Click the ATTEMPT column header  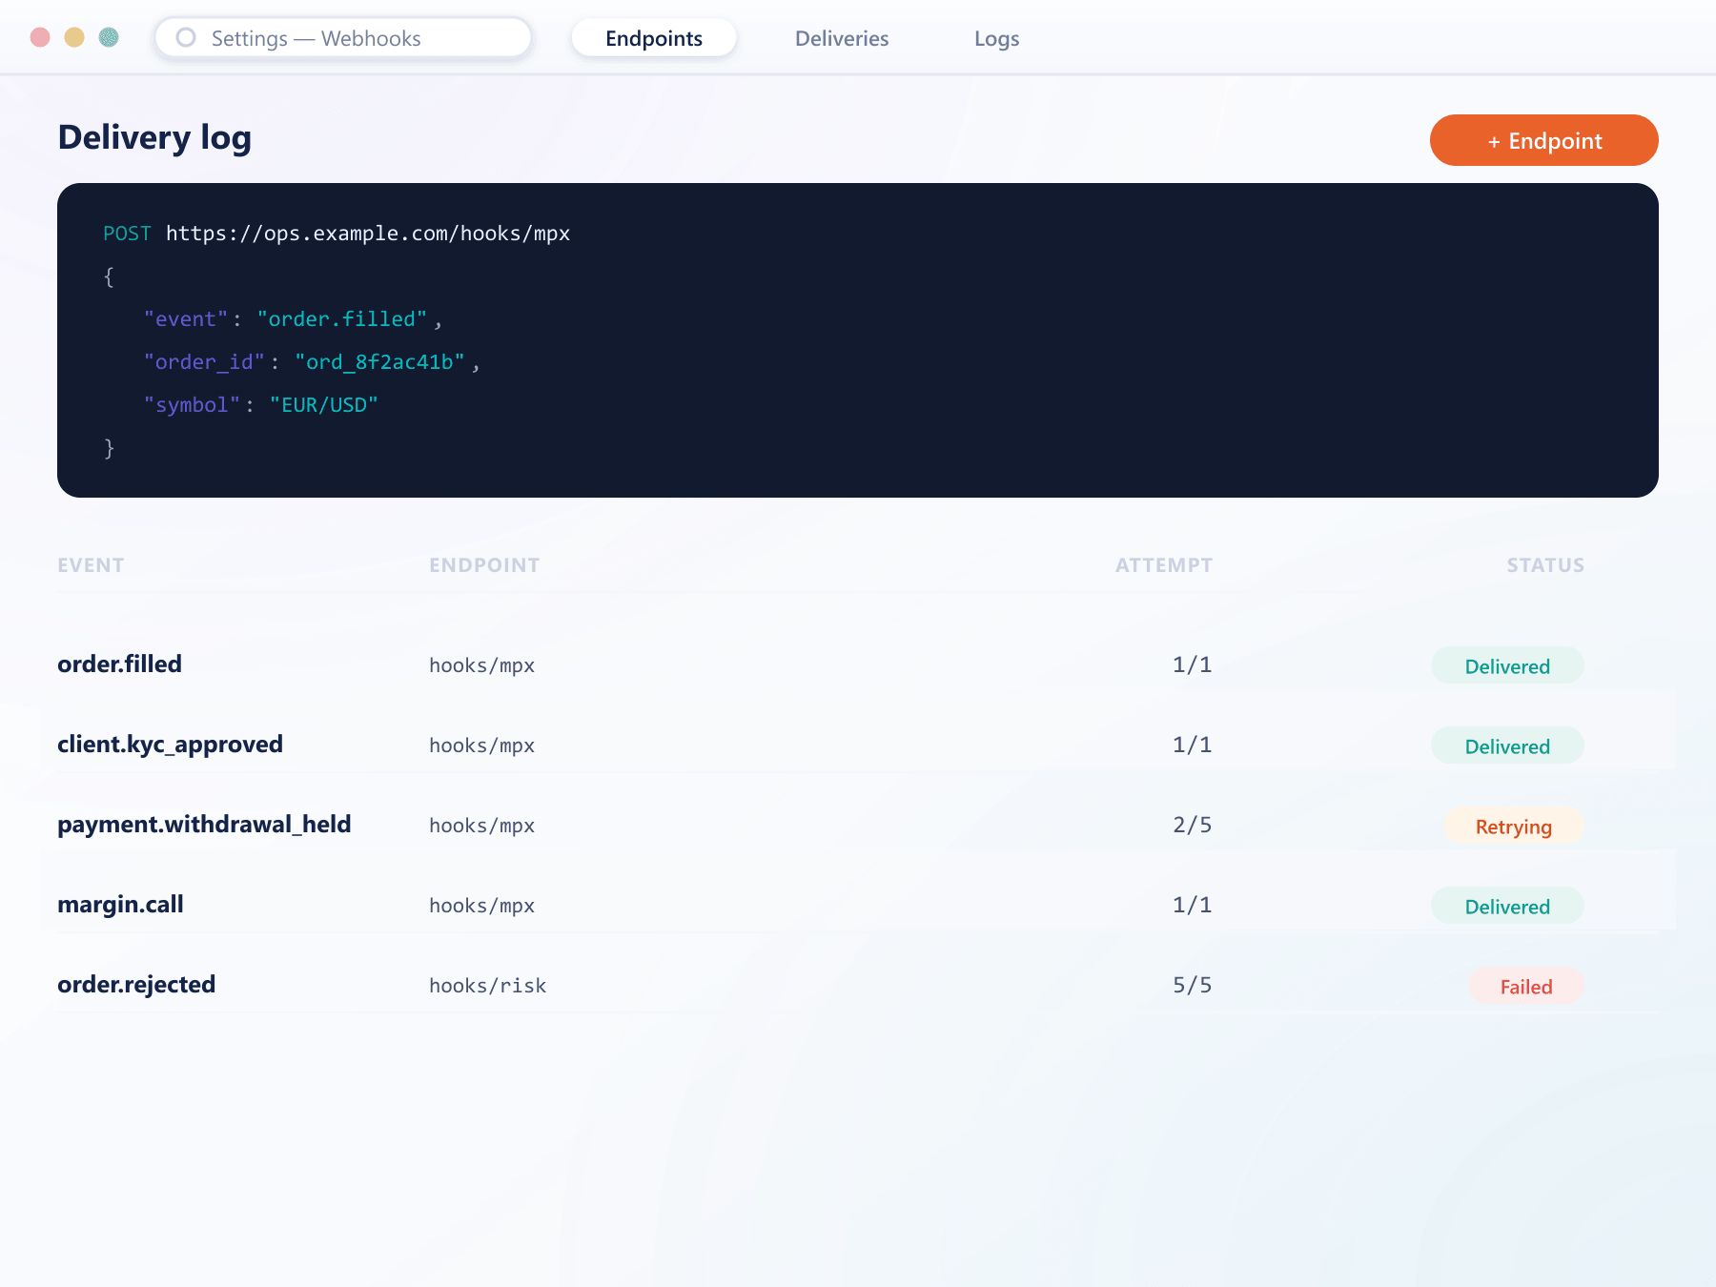pos(1164,565)
